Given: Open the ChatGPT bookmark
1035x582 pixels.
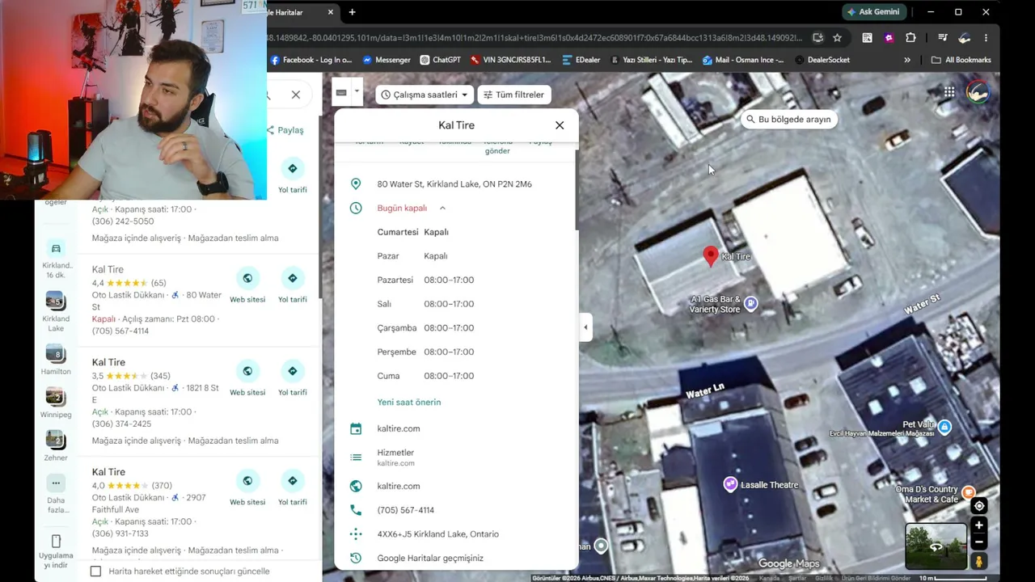Looking at the screenshot, I should click(x=440, y=60).
